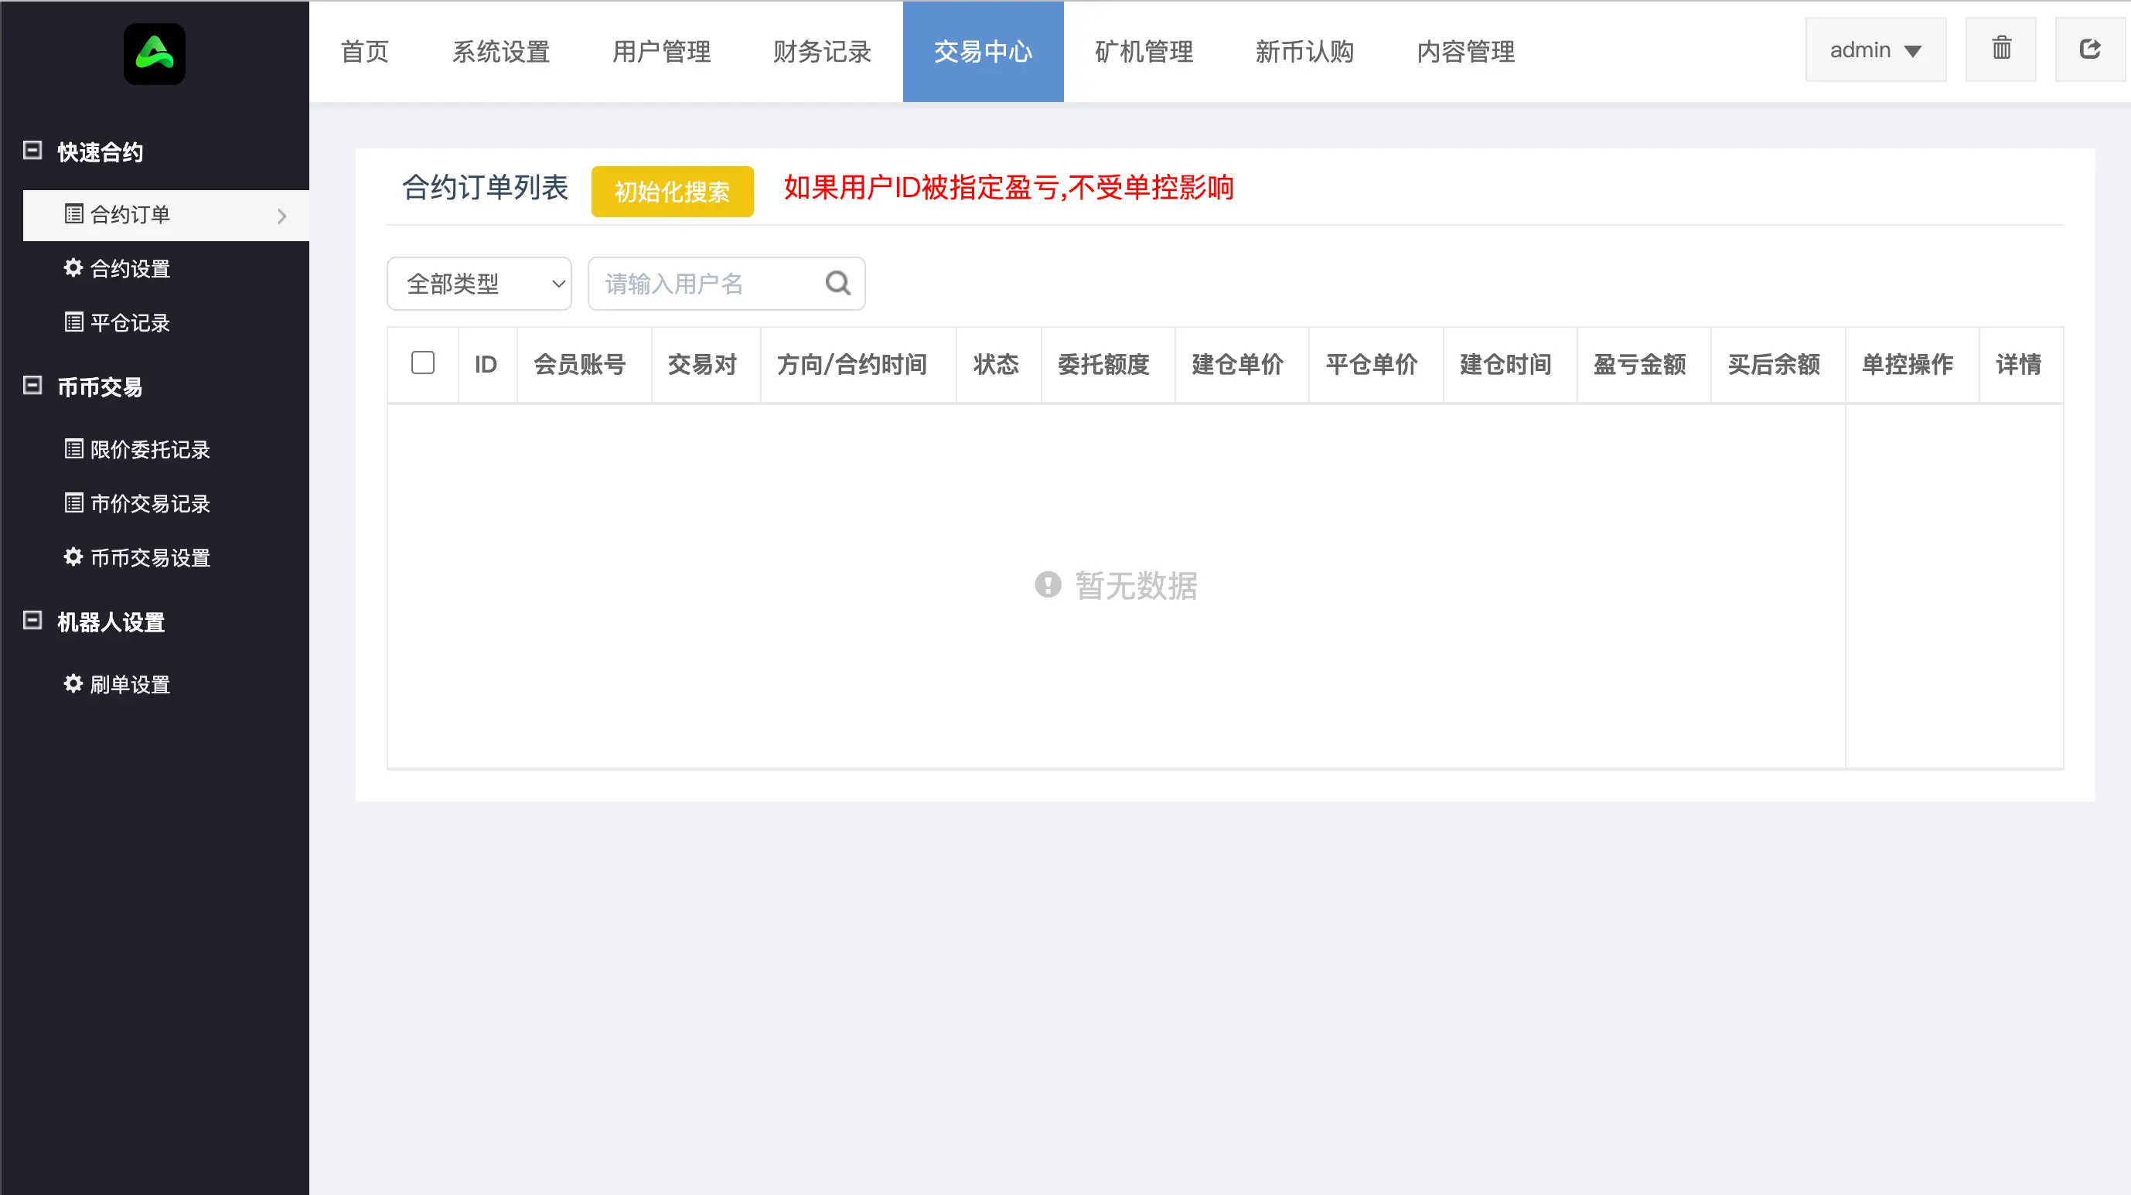Screen dimensions: 2131x1195
Task: Click the green logo icon in sidebar
Action: (155, 54)
